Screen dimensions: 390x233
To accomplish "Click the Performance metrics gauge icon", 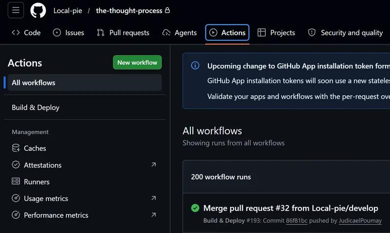I will [16, 215].
